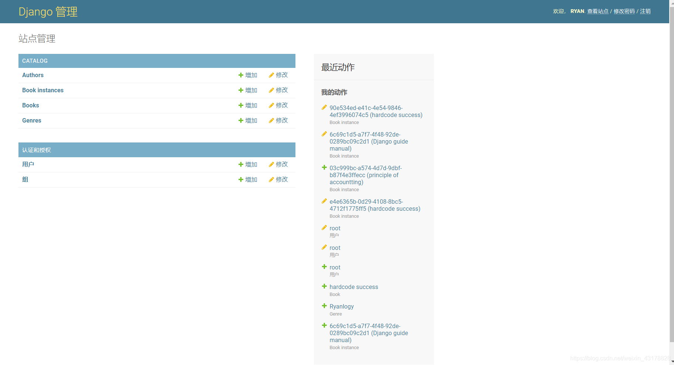Click the pencil icon in Authors row
674x365 pixels.
[x=271, y=75]
